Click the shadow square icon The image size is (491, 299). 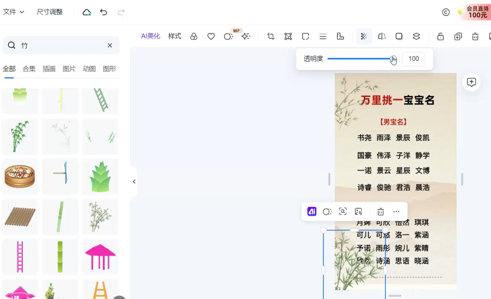tap(399, 37)
